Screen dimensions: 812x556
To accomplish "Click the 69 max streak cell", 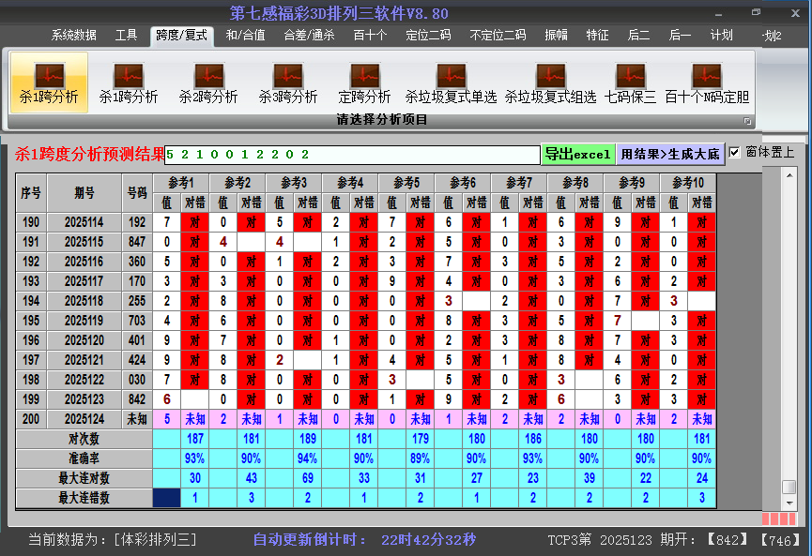I will [308, 478].
